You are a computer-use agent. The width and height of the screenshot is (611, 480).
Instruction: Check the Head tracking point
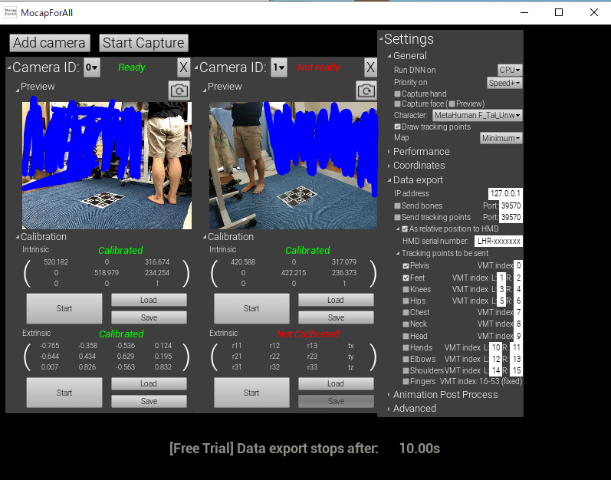click(x=406, y=336)
